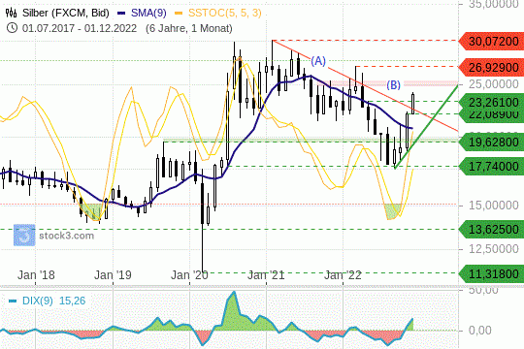The height and width of the screenshot is (349, 524).
Task: Click the (B) wave annotation
Action: pyautogui.click(x=393, y=85)
